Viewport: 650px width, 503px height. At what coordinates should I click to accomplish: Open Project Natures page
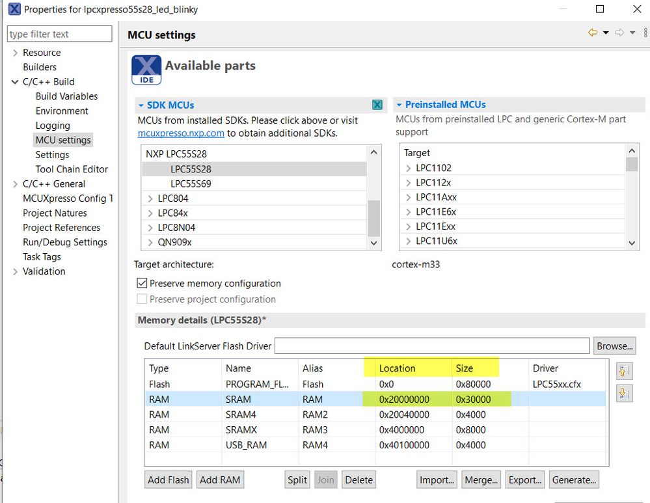tap(55, 213)
